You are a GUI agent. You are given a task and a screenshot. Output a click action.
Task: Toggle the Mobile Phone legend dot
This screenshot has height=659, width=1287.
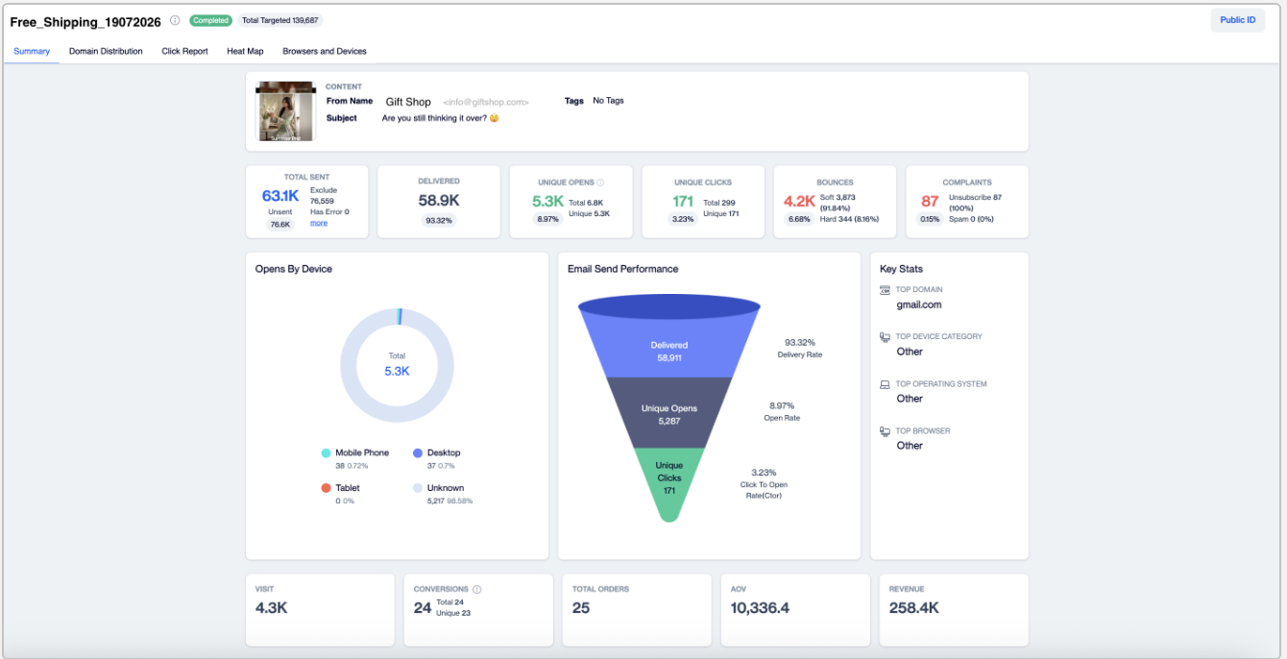(327, 452)
